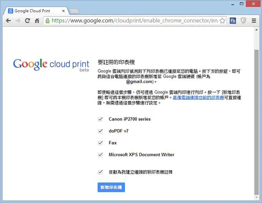Close the Google Cloud Print tab
Viewport: 262px width, 203px height.
(x=63, y=11)
